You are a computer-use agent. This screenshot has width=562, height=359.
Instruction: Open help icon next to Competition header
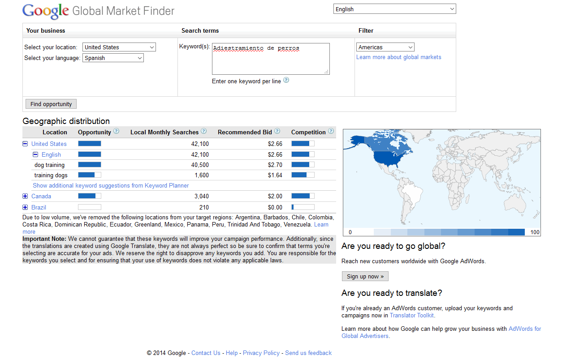pos(331,131)
